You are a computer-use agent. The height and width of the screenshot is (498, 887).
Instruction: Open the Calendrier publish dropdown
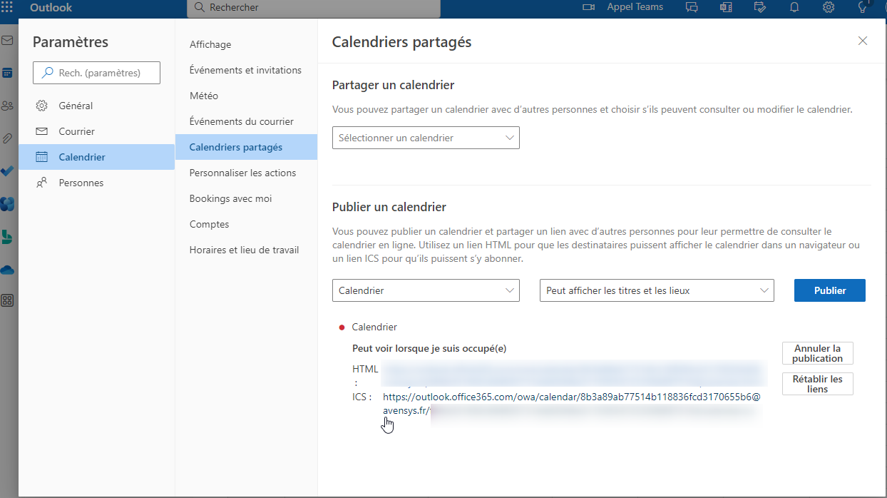(x=426, y=290)
